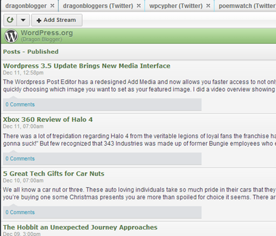The image size is (276, 236).
Task: Close the dragonblogger tab
Action: (52, 6)
